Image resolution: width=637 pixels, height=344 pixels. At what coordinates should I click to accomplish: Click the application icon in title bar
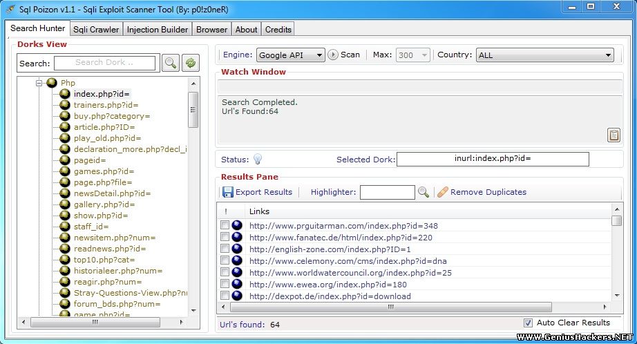click(x=10, y=8)
